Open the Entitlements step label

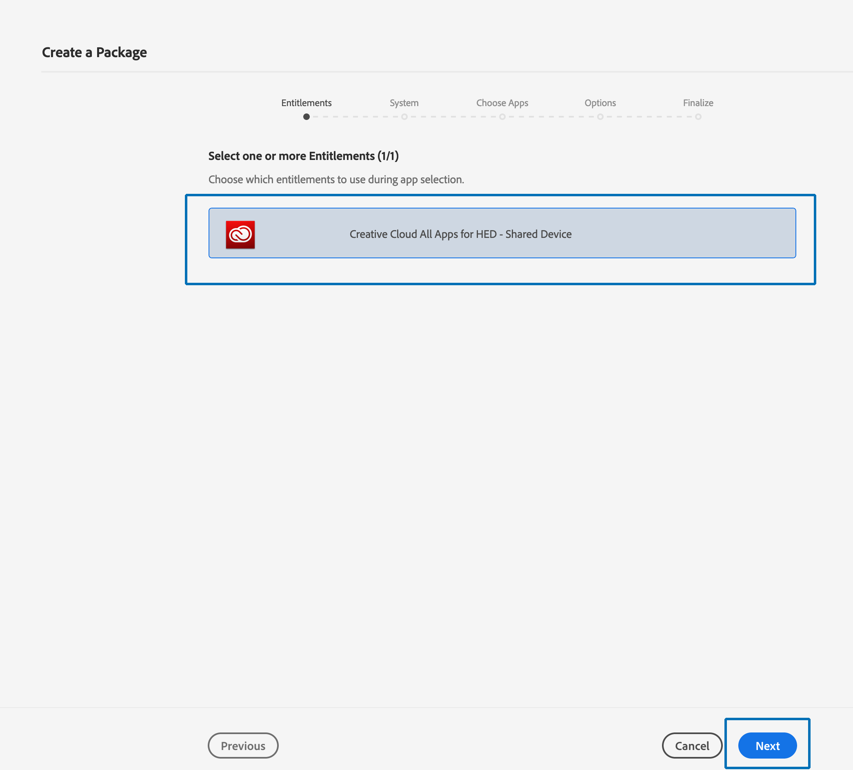click(307, 103)
